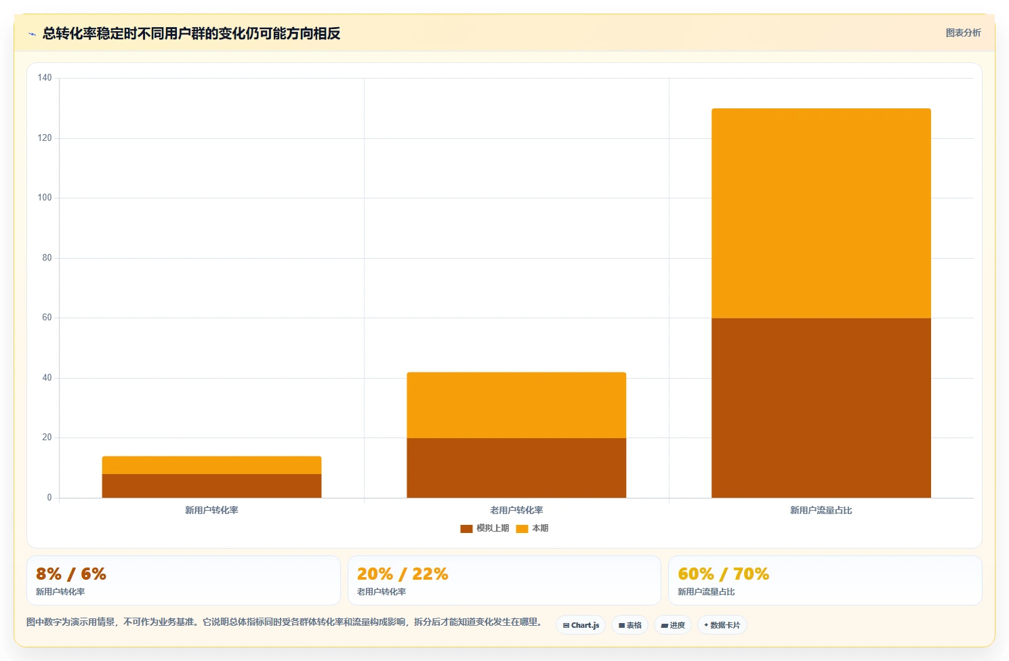Click the x-axis label 老用户转化率

[x=516, y=510]
